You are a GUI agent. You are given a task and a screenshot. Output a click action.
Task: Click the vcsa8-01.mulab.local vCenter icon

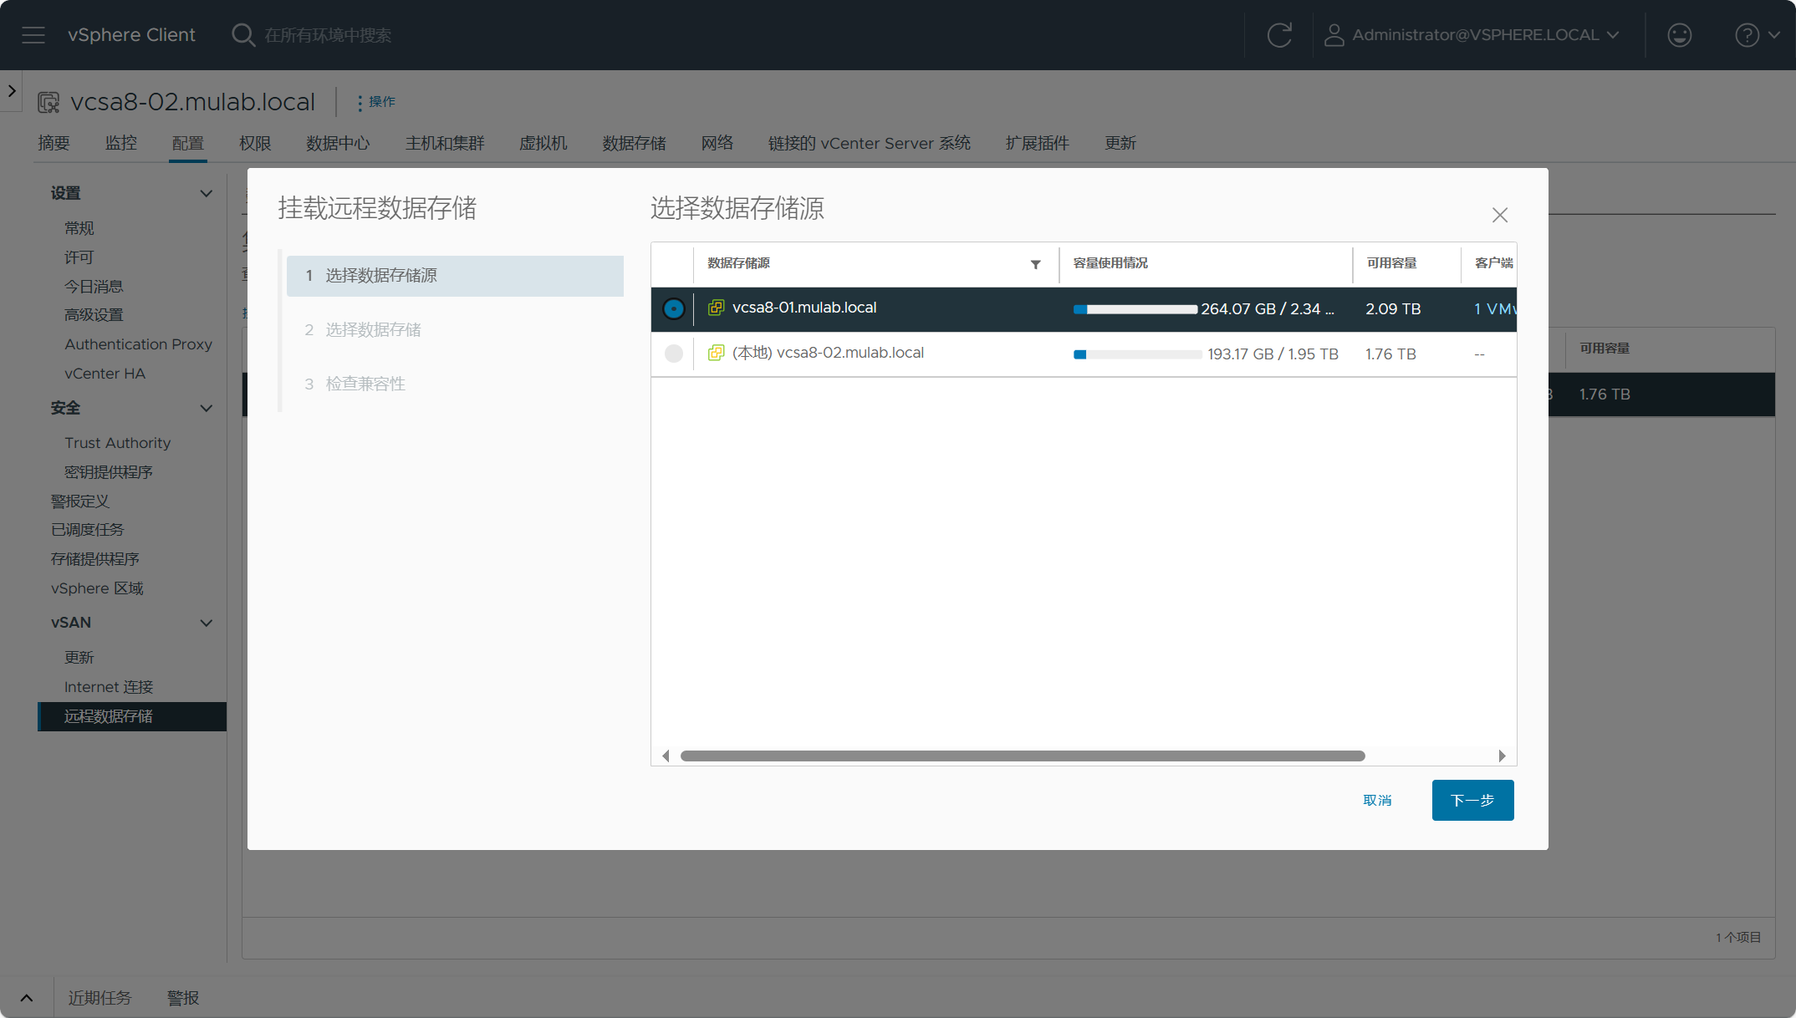point(716,308)
